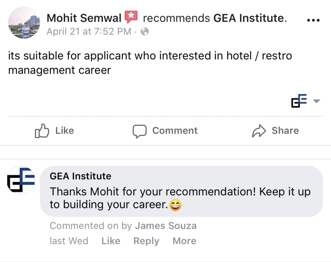Open GEA Institute avatar beside the comment
The image size is (331, 262).
[21, 180]
